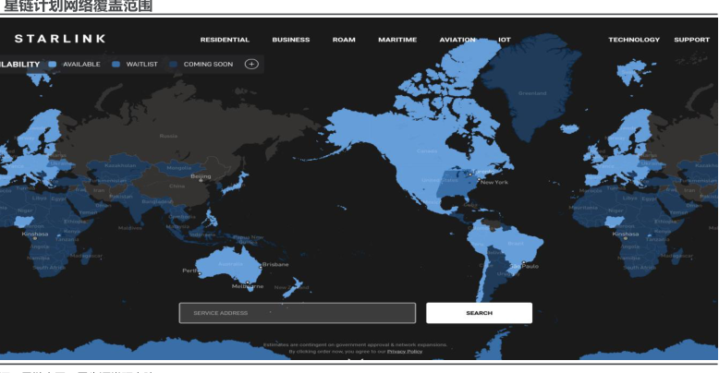Viewport: 719px width, 373px height.
Task: Click the Available legend color swatch
Action: click(53, 65)
